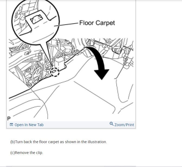This screenshot has height=167, width=182.
Task: Click the leader line beside Floor Carpet
Action: (66, 24)
